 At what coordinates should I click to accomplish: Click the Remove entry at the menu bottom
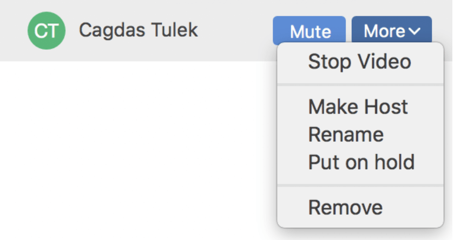345,207
